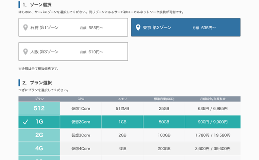Click the 標準容量(SSD) column header
The image size is (259, 160).
click(164, 99)
